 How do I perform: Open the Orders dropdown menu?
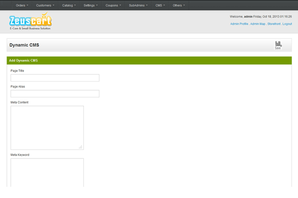click(22, 5)
